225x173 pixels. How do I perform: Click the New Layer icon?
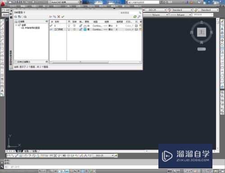tap(51, 17)
